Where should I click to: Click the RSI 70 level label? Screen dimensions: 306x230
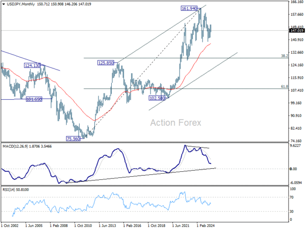[x=292, y=197]
